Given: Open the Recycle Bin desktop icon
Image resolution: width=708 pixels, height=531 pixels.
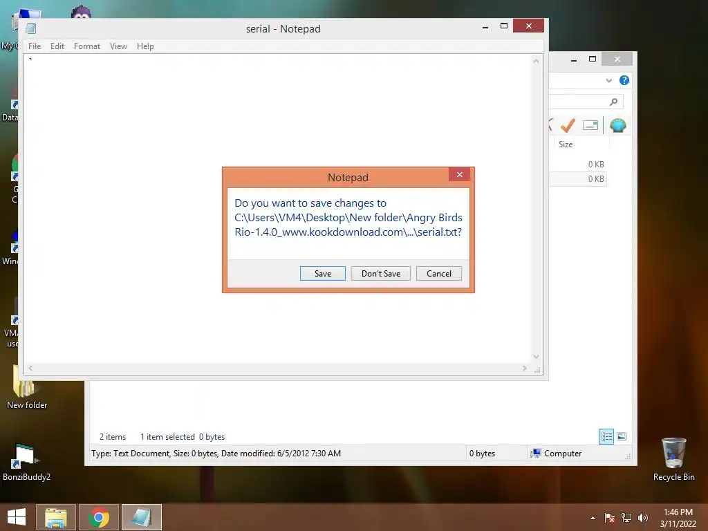Looking at the screenshot, I should tap(673, 459).
